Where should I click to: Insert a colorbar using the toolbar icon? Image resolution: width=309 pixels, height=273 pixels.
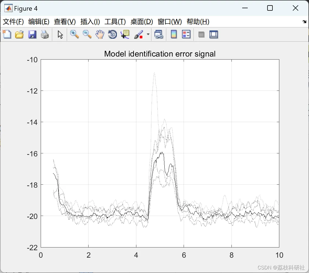(x=174, y=34)
